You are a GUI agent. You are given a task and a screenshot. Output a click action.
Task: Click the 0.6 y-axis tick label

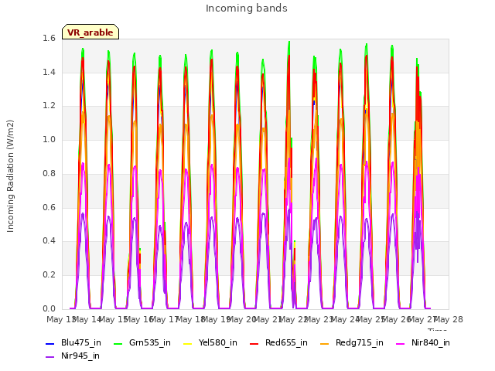coord(49,207)
